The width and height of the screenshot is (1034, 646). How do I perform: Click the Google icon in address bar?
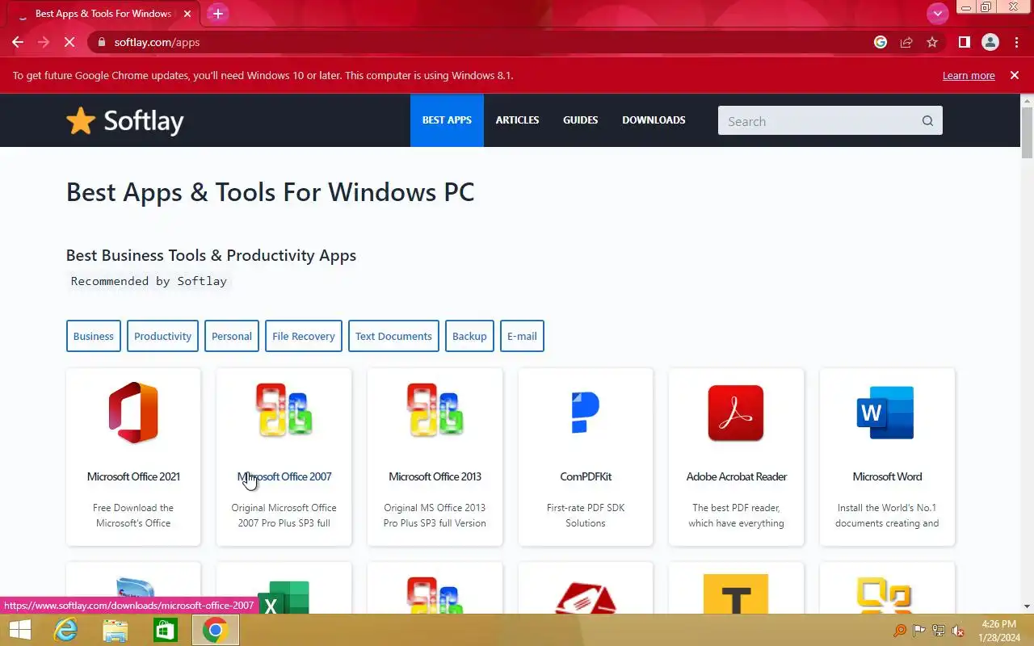pos(881,43)
